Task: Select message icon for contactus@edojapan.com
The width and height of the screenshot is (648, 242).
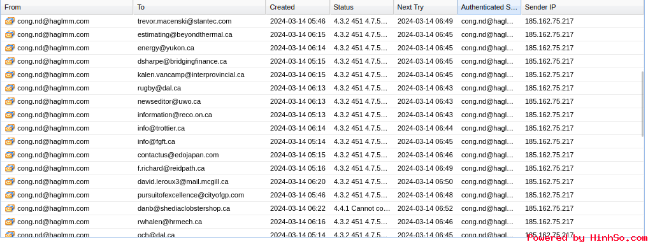Action: [x=10, y=155]
